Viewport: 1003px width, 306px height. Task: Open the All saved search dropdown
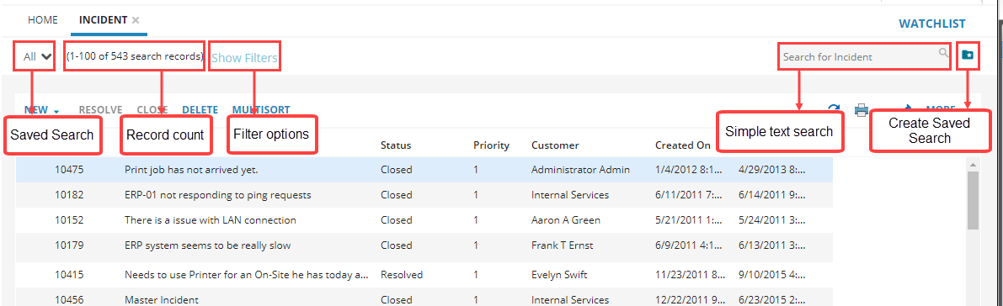(x=38, y=56)
